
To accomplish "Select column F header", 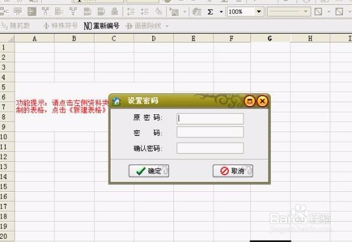I will 232,38.
